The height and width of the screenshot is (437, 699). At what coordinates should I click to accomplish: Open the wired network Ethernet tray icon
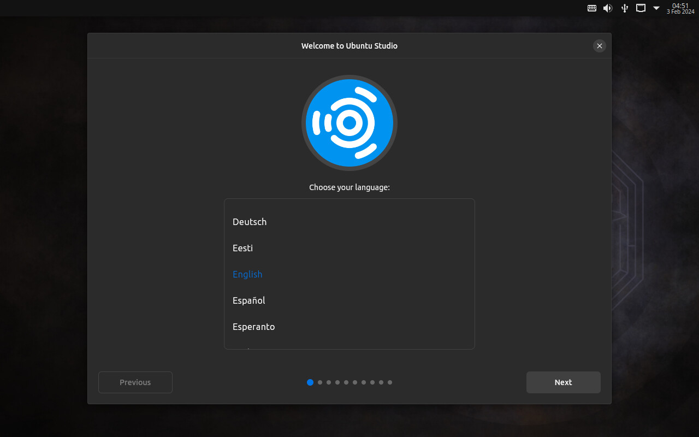pyautogui.click(x=641, y=8)
